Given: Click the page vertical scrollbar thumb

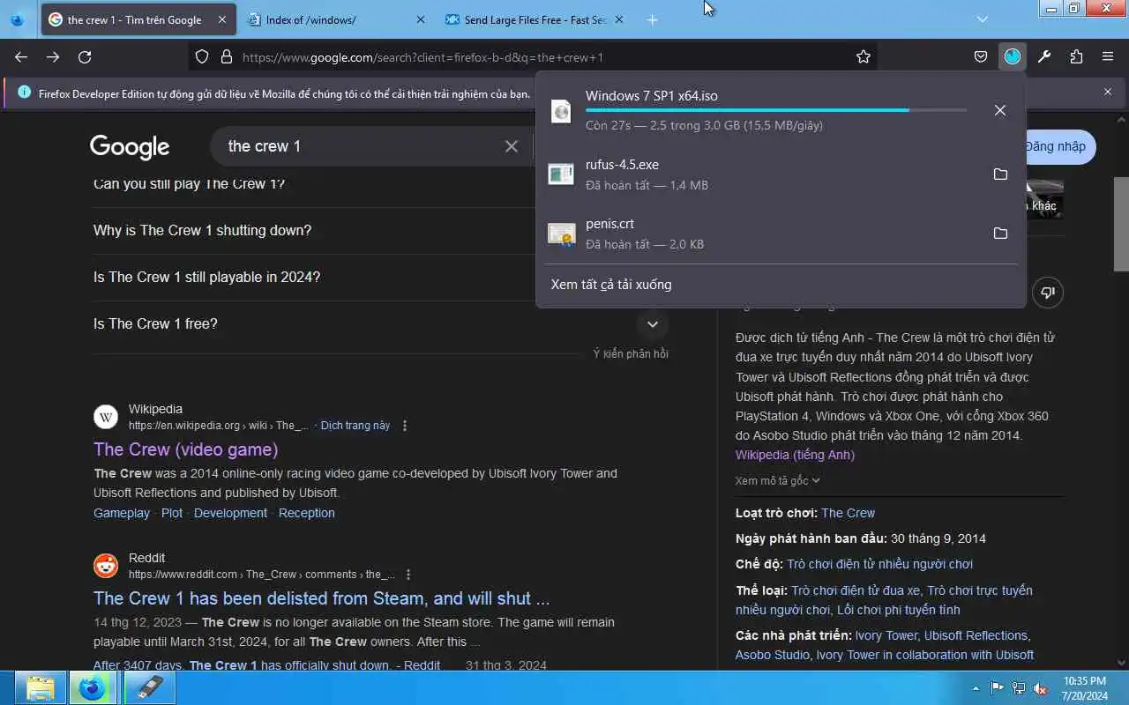Looking at the screenshot, I should [1121, 225].
